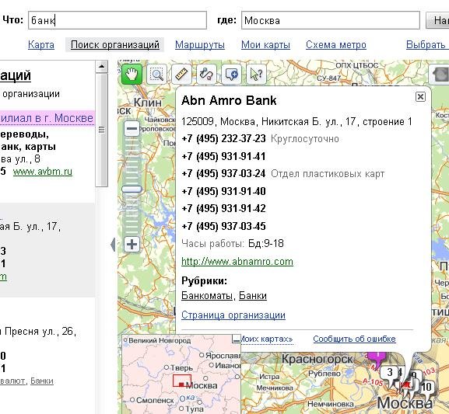Click the Abn Amro Bank title
449x414 pixels.
point(229,101)
